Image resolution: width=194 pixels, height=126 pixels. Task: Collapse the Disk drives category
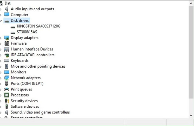1,20
